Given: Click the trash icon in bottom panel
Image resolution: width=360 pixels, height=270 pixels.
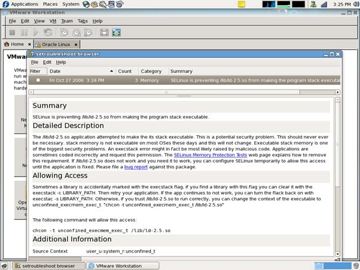Looking at the screenshot, I should pyautogui.click(x=356, y=266).
